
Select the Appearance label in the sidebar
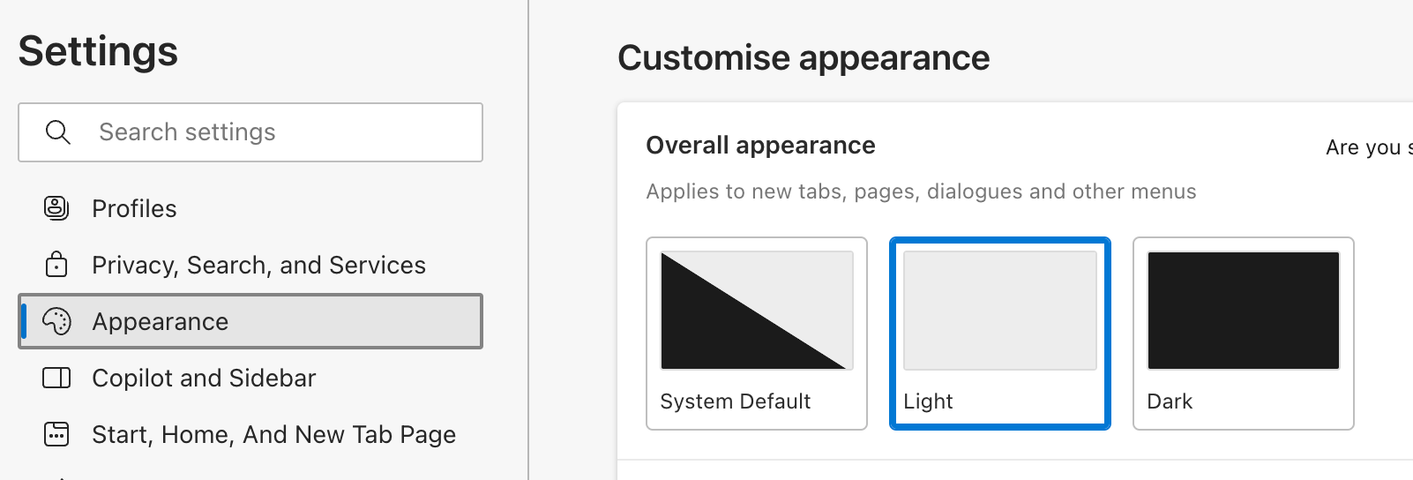tap(160, 322)
